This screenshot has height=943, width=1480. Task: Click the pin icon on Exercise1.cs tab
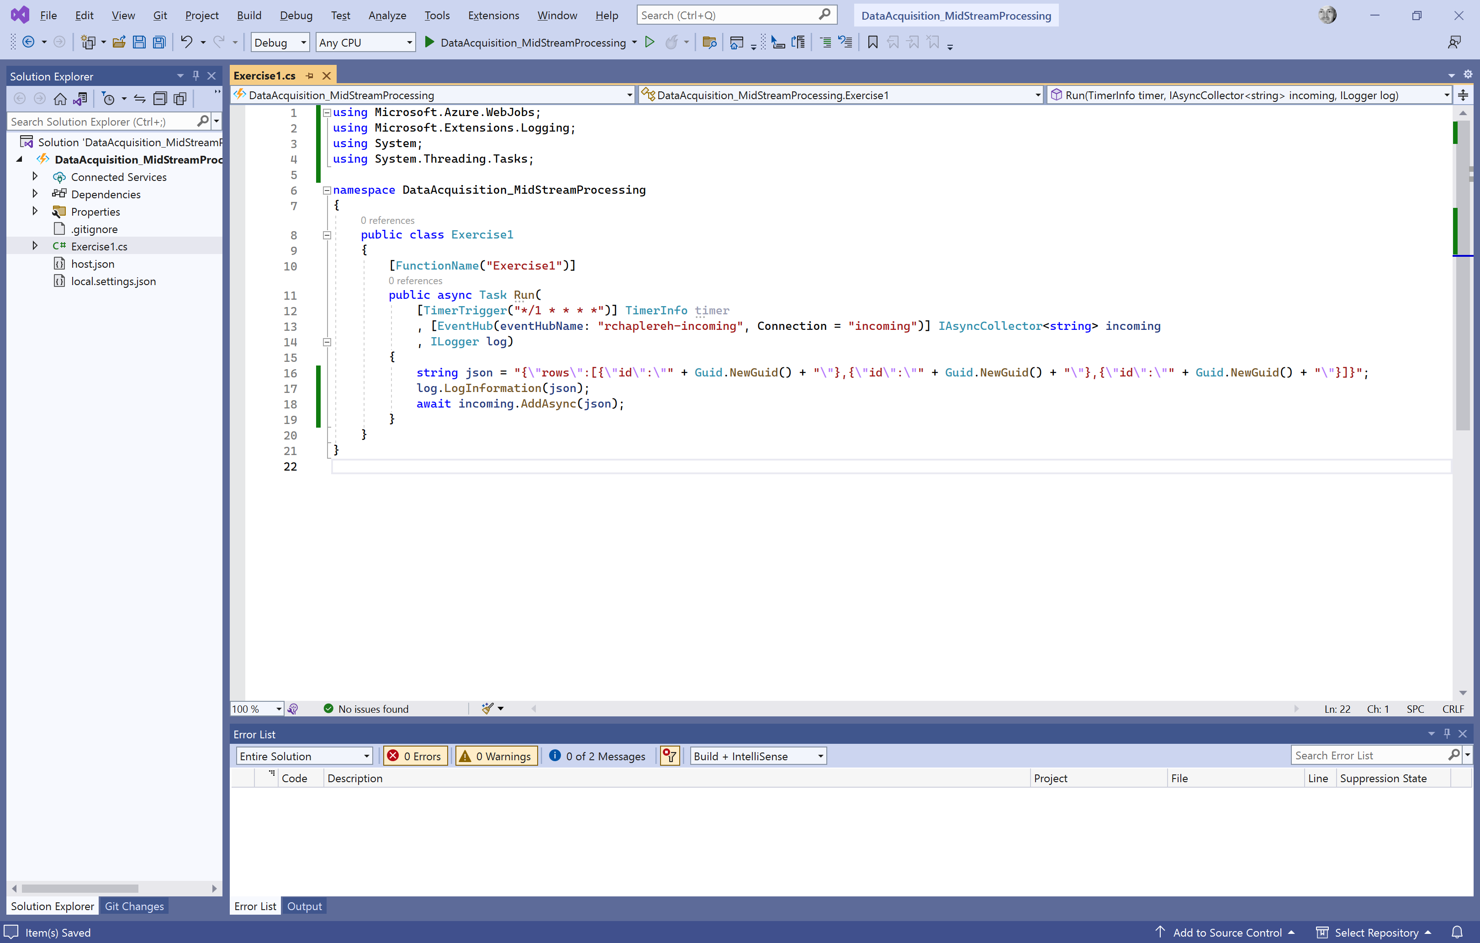click(310, 75)
